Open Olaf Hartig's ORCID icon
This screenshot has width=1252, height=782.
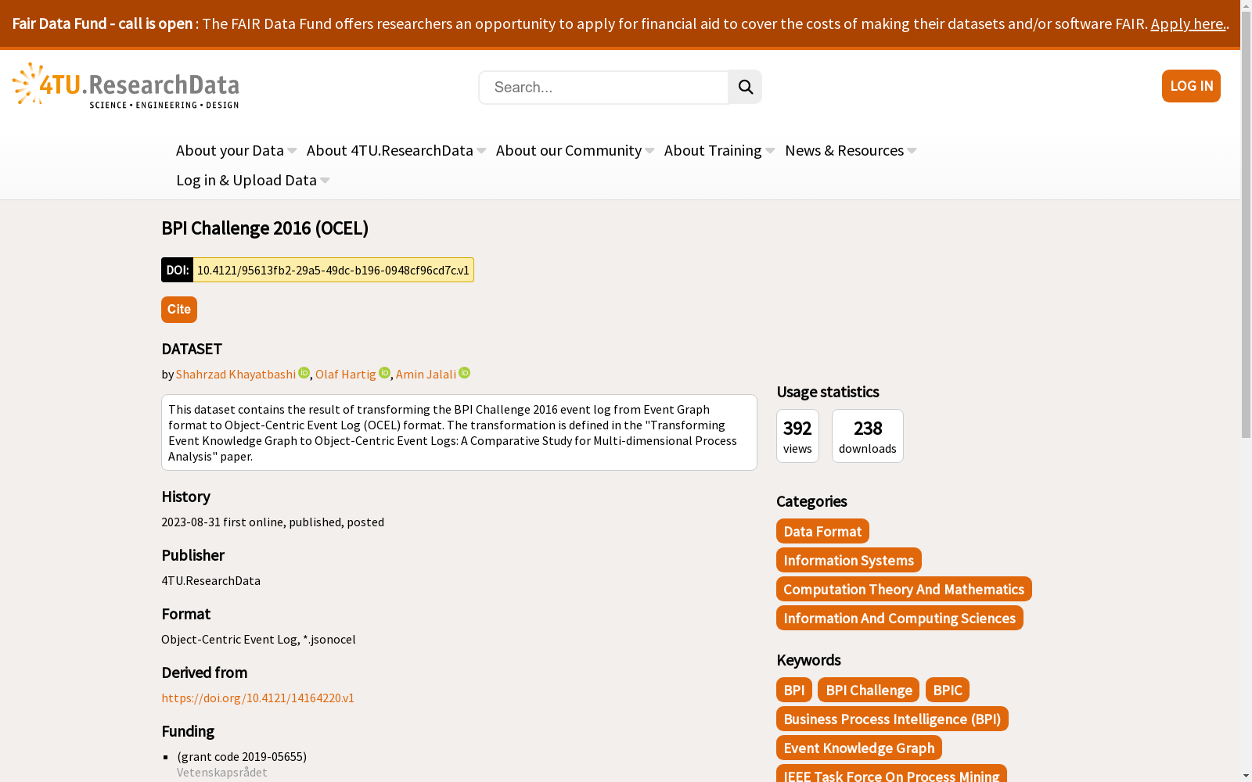click(384, 373)
